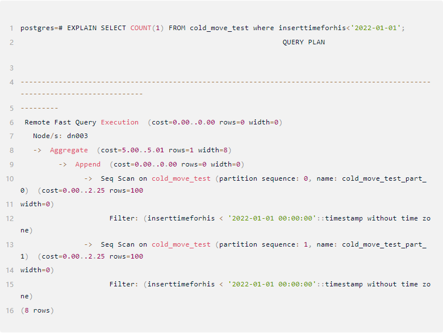Click cold_move_test table name on line 13
The image size is (443, 333).
[181, 244]
